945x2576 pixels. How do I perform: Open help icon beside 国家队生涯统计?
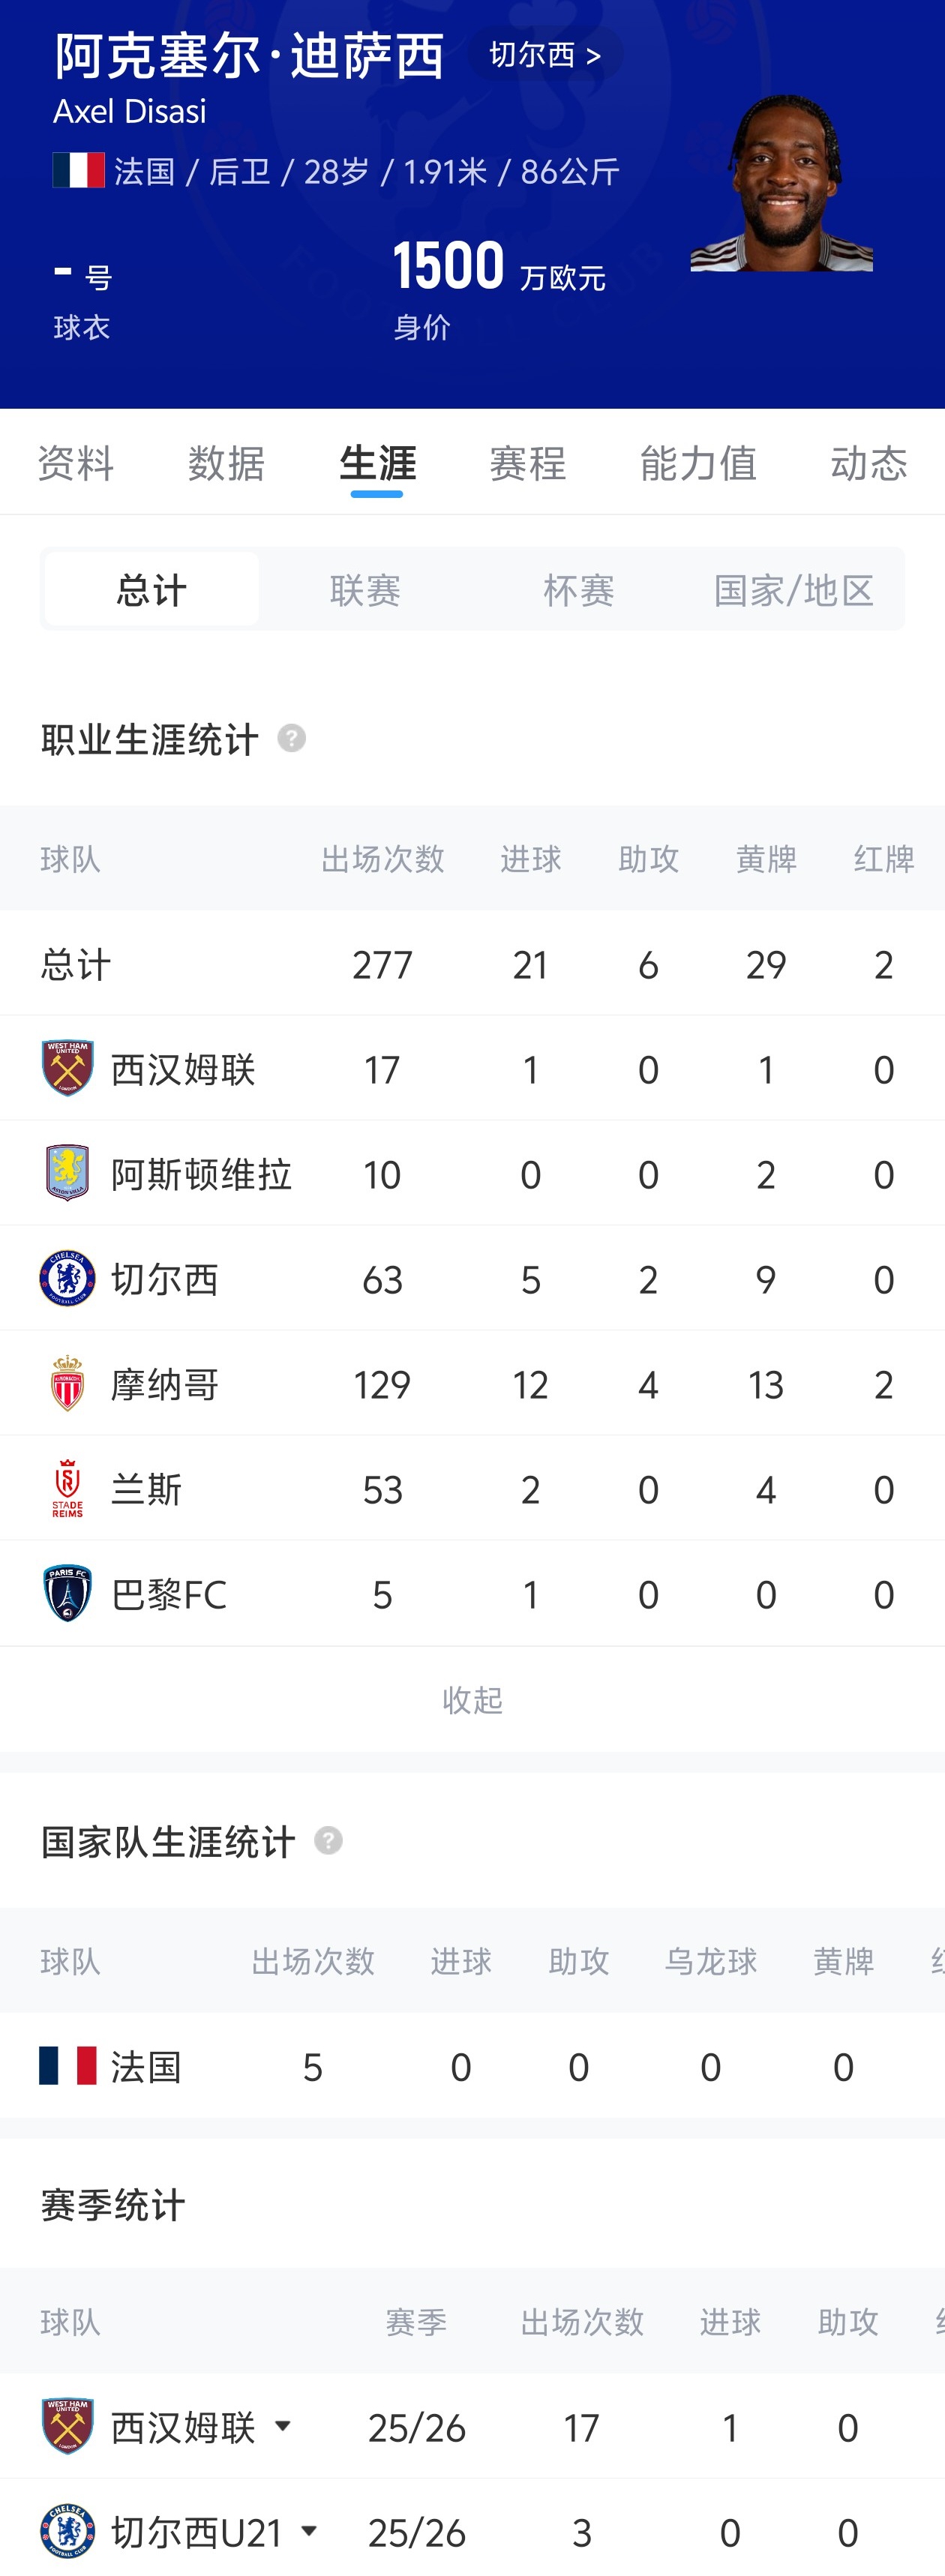pos(328,1841)
